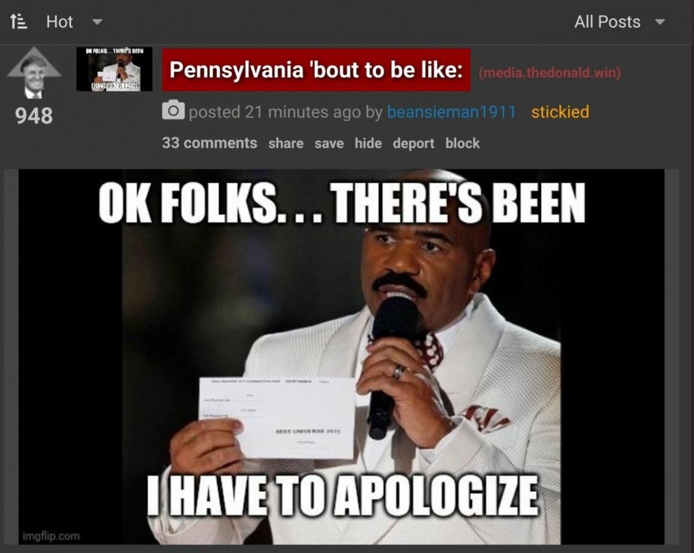
Task: Hide this post
Action: (x=368, y=143)
